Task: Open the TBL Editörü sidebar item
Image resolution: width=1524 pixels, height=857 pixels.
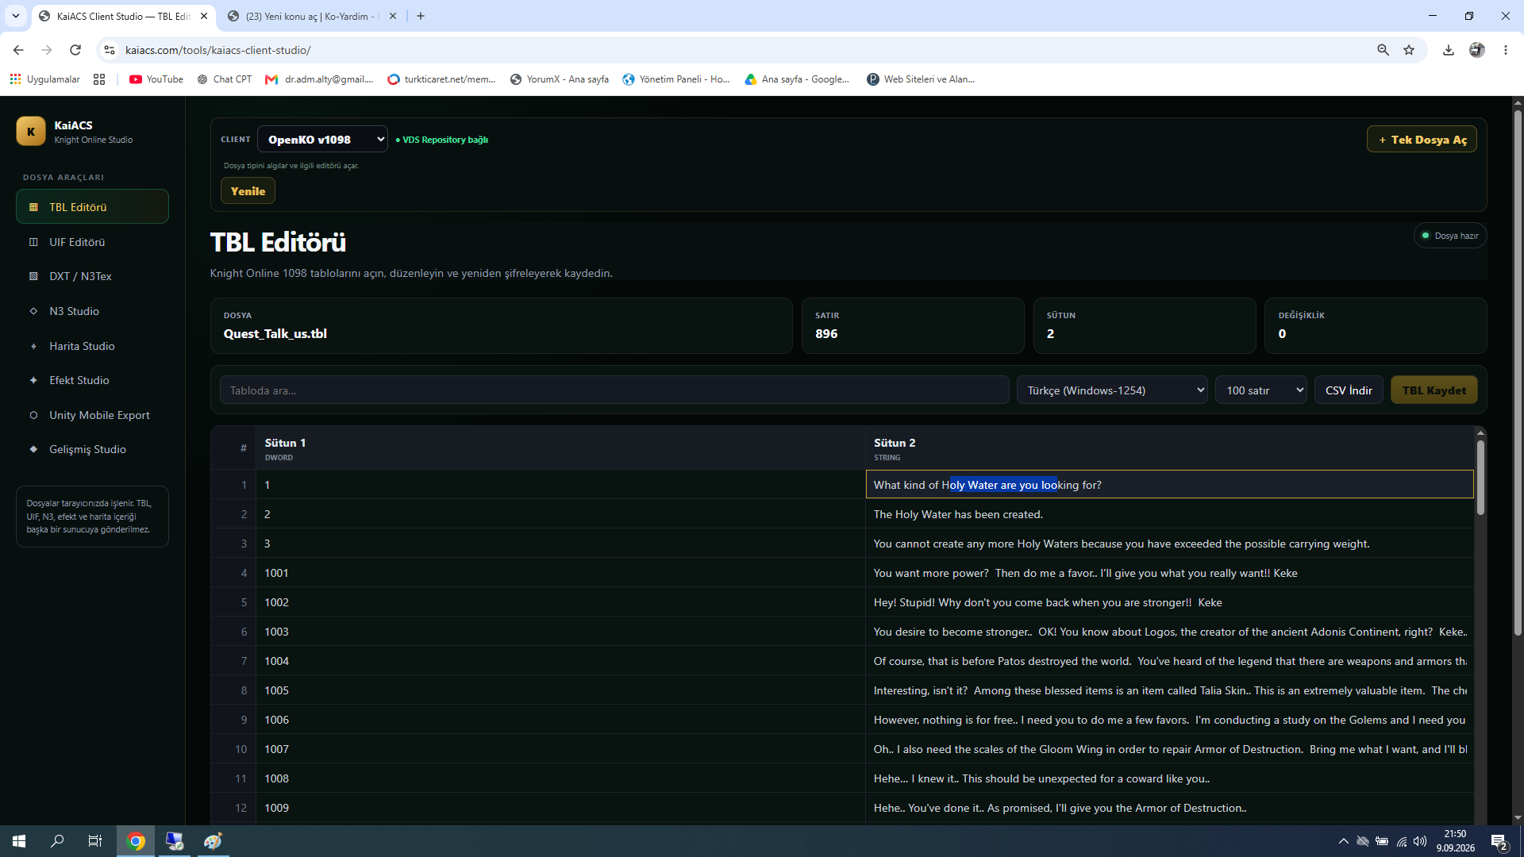Action: (x=92, y=207)
